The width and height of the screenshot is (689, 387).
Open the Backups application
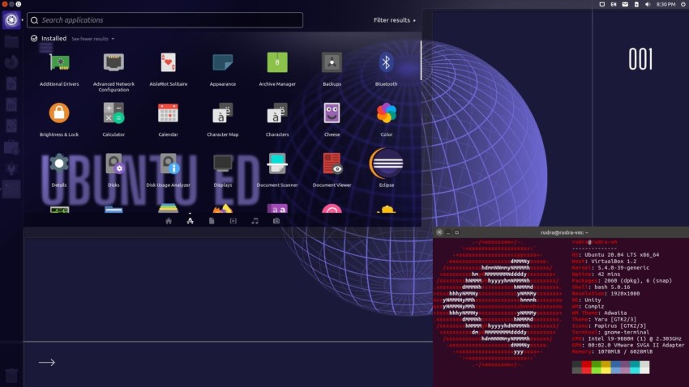click(332, 62)
